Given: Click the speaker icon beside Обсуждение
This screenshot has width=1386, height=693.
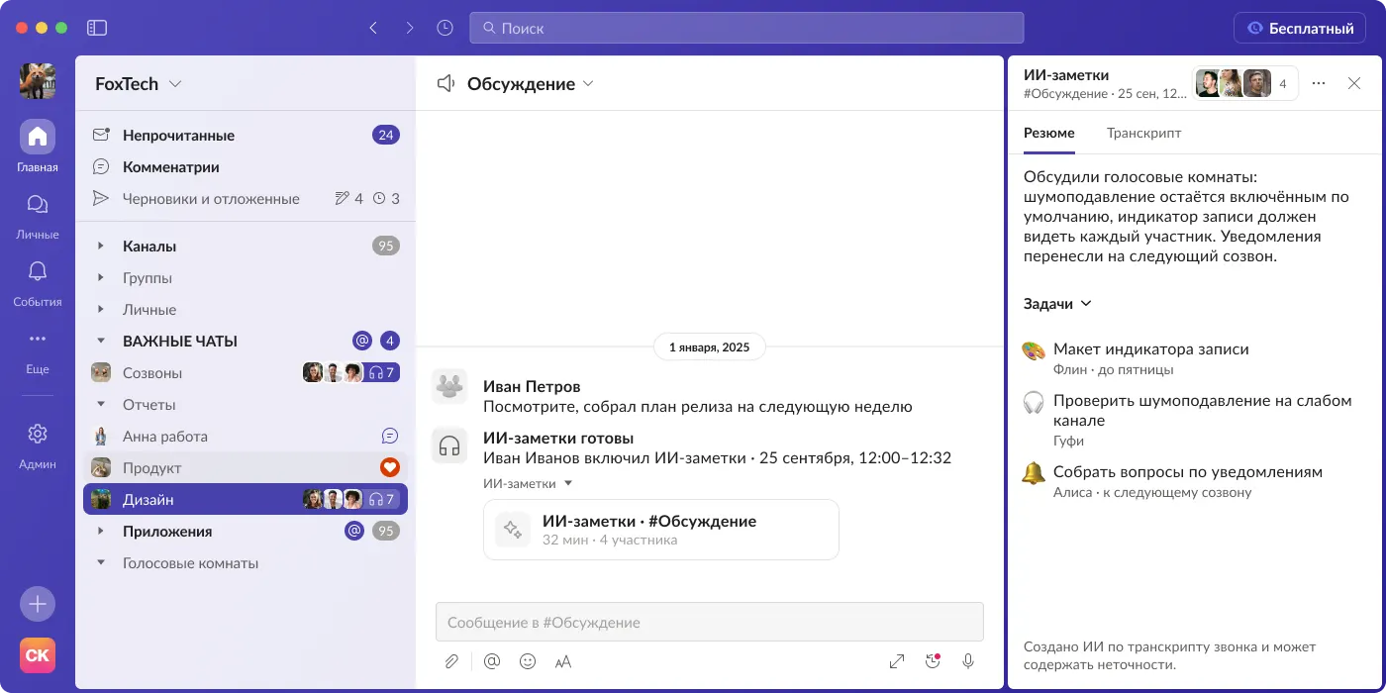Looking at the screenshot, I should [x=446, y=84].
